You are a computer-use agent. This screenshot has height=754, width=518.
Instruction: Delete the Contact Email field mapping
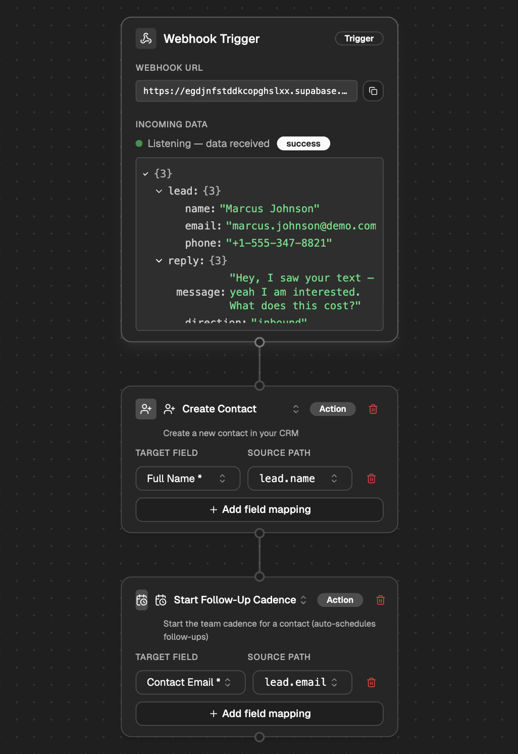pyautogui.click(x=372, y=683)
